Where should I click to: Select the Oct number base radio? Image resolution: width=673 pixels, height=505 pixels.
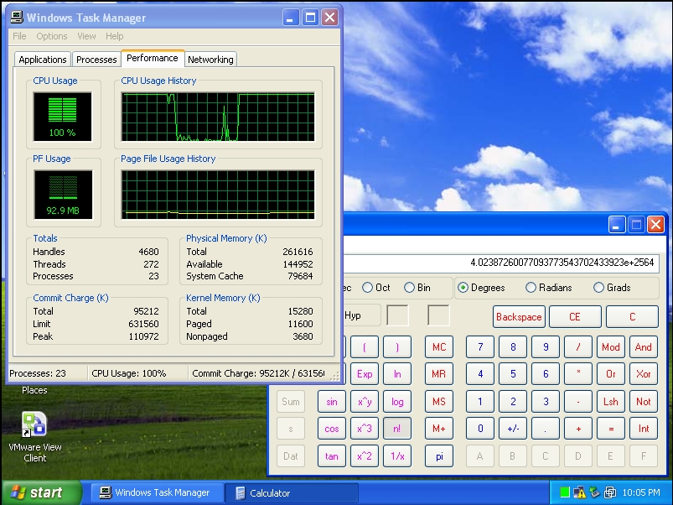click(x=376, y=287)
